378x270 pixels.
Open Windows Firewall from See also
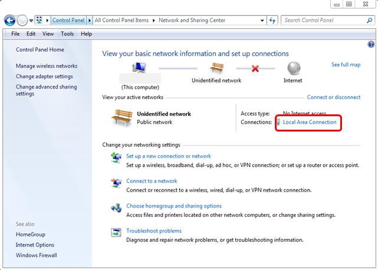coord(37,255)
